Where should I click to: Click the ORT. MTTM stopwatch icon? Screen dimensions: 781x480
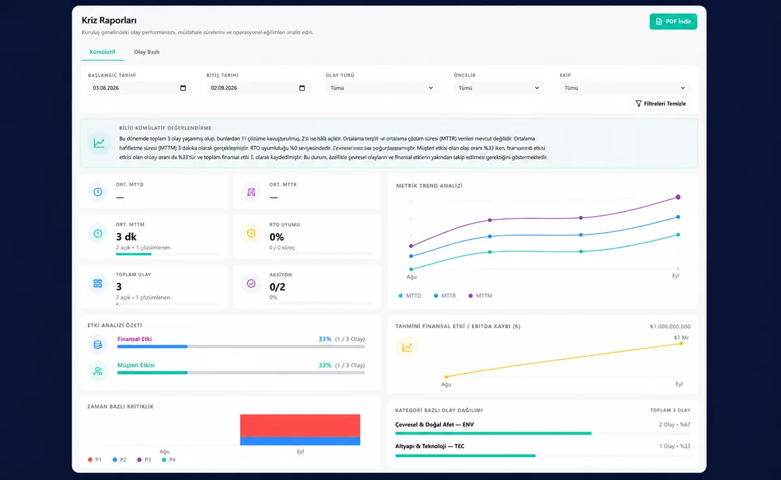tap(98, 233)
